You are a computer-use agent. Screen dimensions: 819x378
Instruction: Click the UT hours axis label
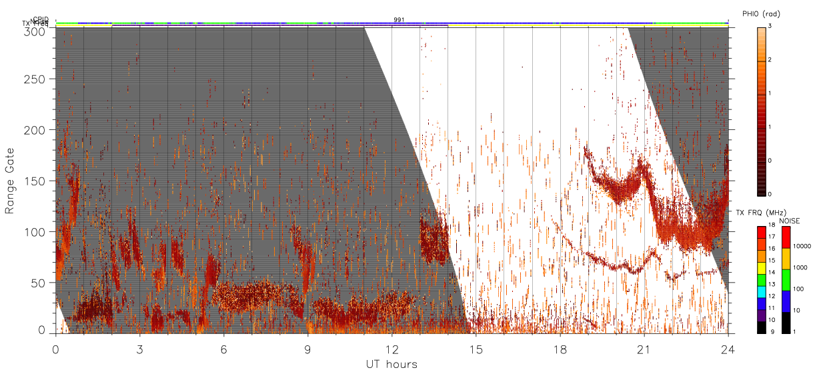click(391, 364)
